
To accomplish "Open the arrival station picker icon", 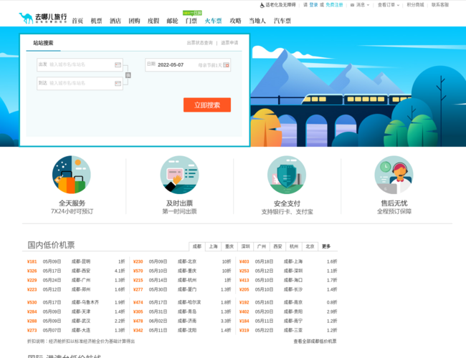I will 118,83.
